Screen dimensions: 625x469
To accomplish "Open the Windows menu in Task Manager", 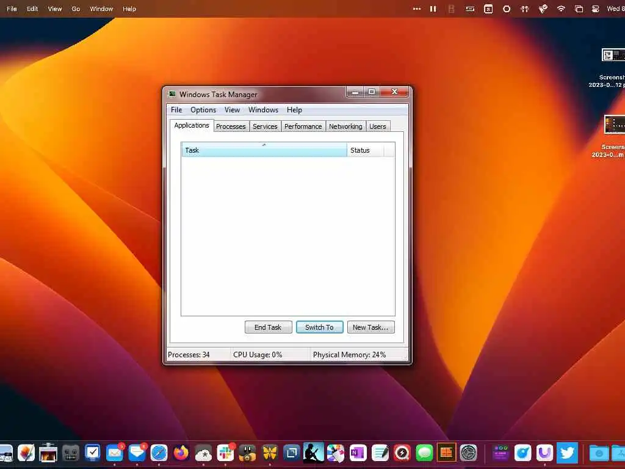I will coord(263,110).
